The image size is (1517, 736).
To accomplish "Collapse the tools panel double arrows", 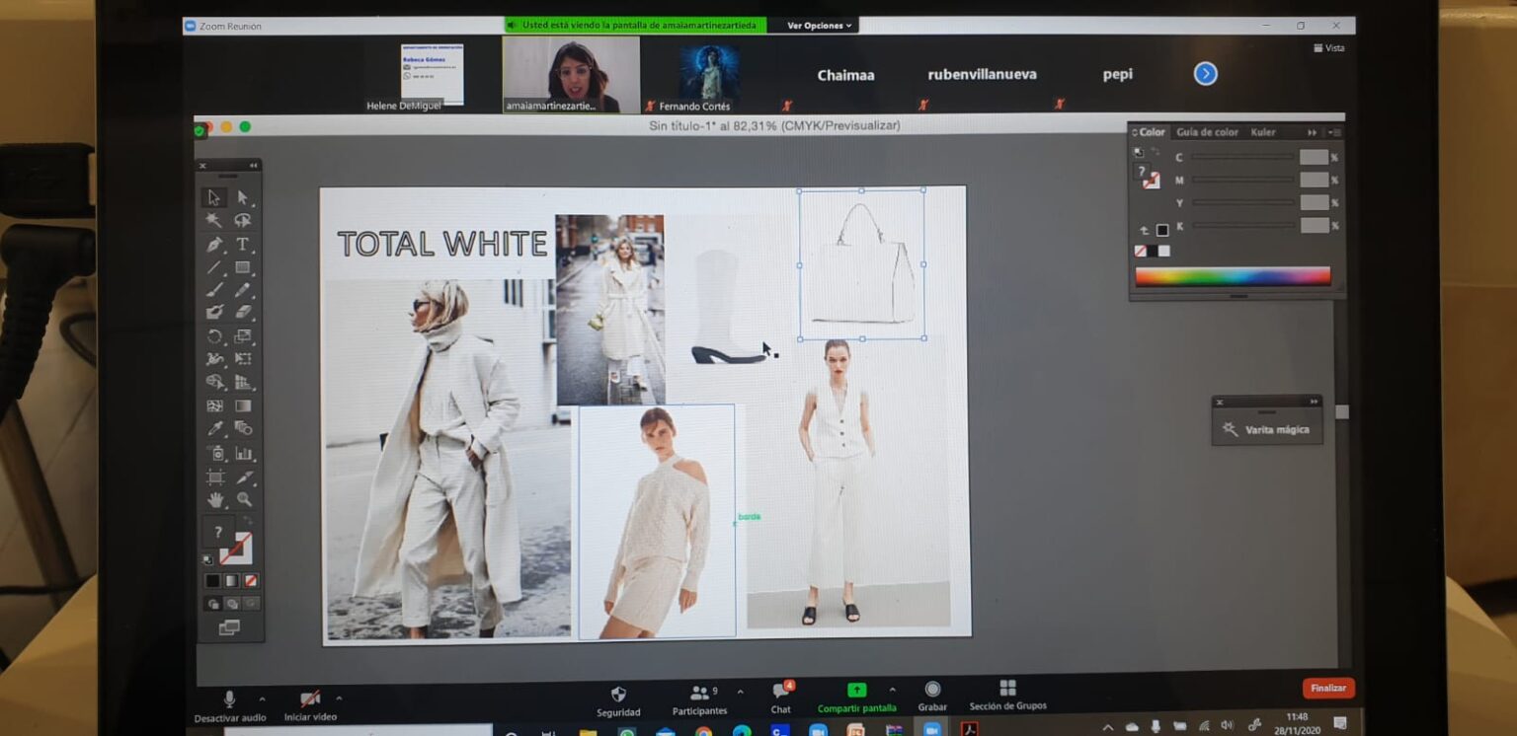I will tap(253, 165).
